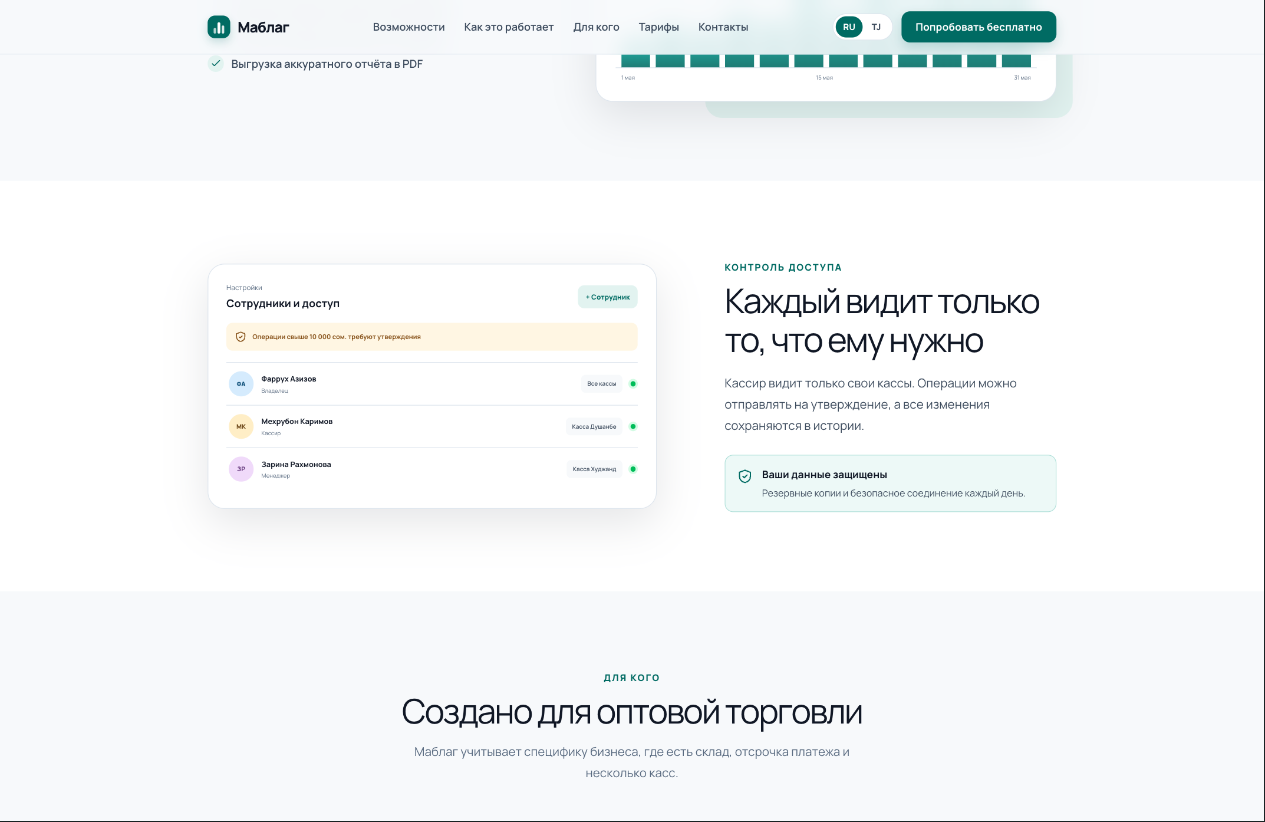Viewport: 1265px width, 822px height.
Task: Click the Кассир role label
Action: pos(271,433)
